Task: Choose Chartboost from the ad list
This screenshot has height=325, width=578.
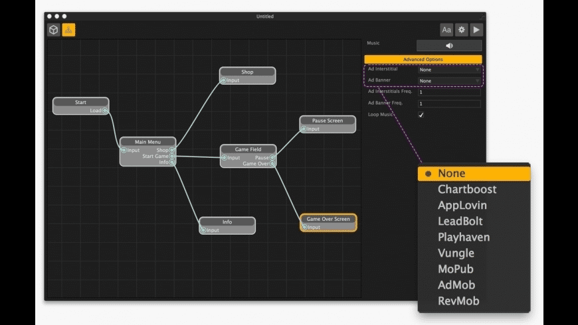Action: pyautogui.click(x=467, y=190)
